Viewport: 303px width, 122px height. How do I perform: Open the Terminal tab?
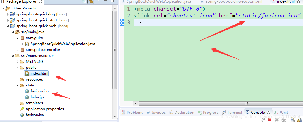(232, 113)
